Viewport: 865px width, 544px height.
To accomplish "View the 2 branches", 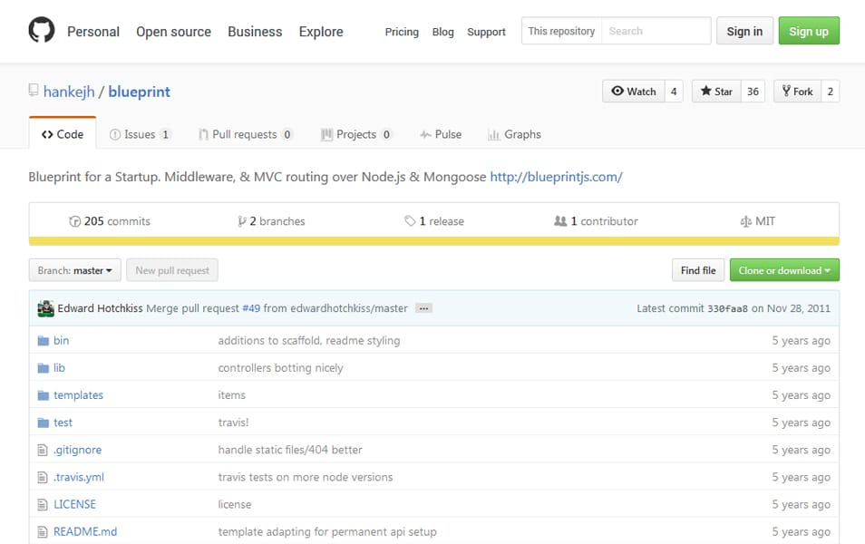I will 271,221.
